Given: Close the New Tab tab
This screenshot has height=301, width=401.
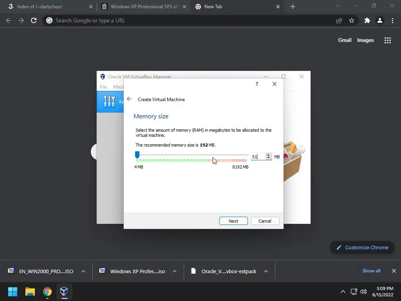Looking at the screenshot, I should 278,7.
